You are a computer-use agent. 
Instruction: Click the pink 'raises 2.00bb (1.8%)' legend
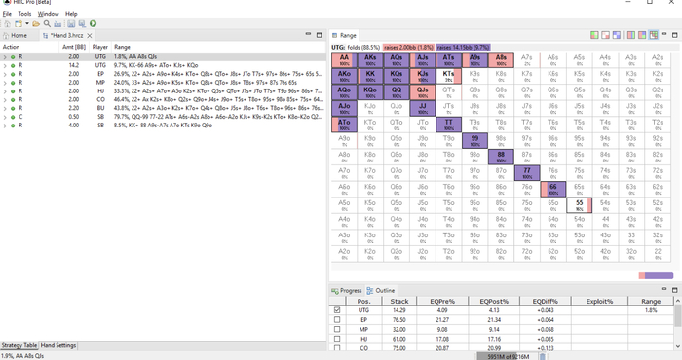[408, 47]
